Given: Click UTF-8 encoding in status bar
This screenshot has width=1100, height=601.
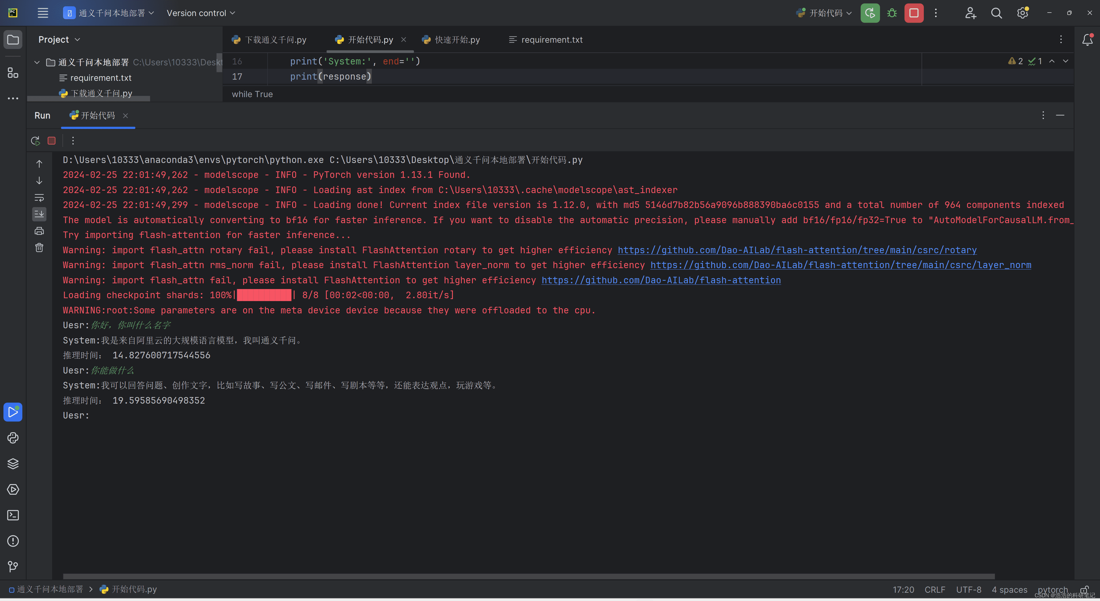Looking at the screenshot, I should click(969, 590).
